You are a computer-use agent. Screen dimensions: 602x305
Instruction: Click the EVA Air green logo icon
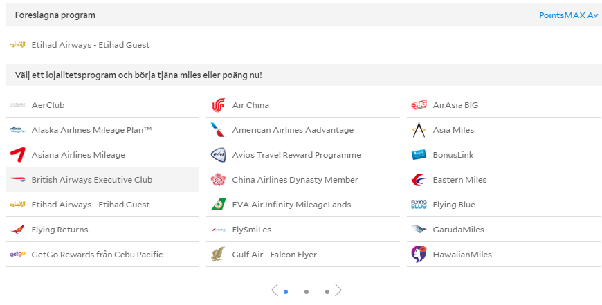(218, 205)
